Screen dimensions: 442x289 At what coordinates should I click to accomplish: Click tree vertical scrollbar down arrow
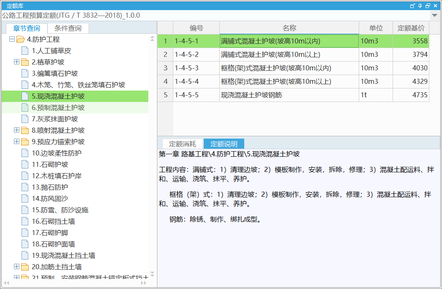153,274
